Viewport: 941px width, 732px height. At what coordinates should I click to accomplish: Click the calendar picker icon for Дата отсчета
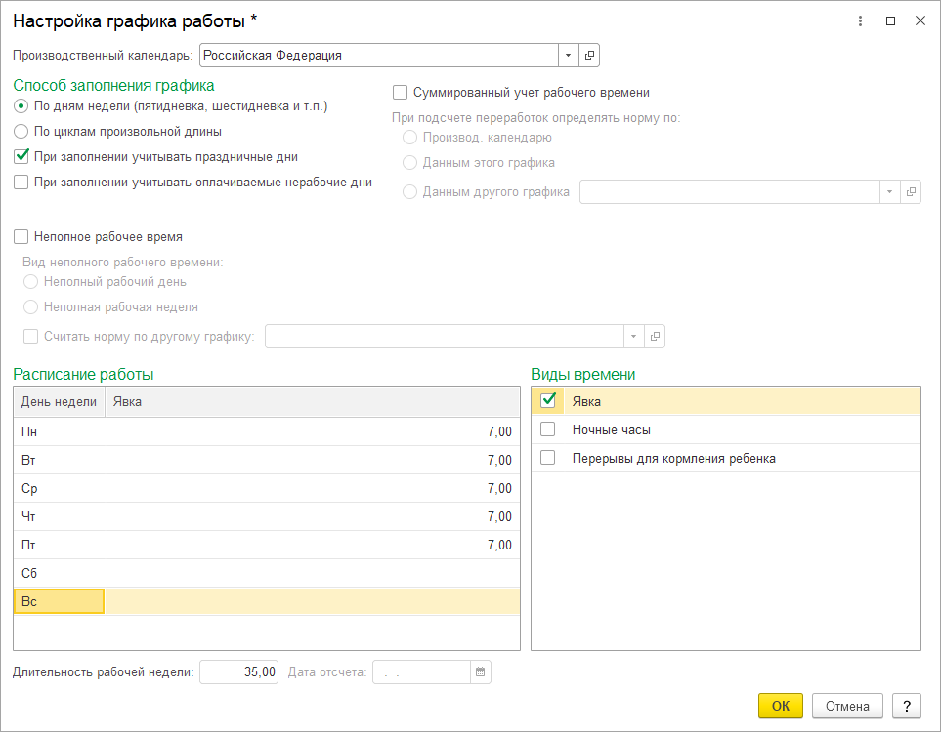pyautogui.click(x=480, y=671)
